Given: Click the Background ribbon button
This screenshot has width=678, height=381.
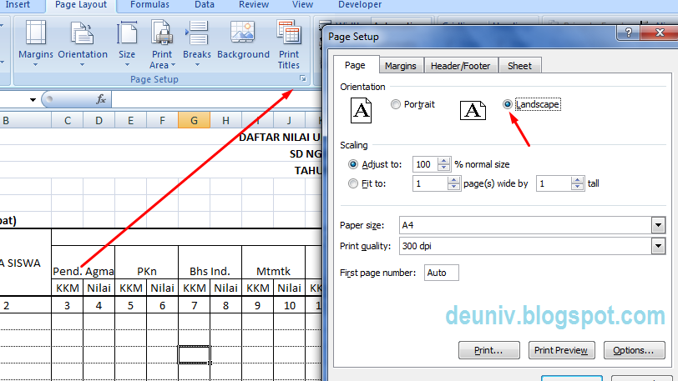Looking at the screenshot, I should pyautogui.click(x=243, y=40).
